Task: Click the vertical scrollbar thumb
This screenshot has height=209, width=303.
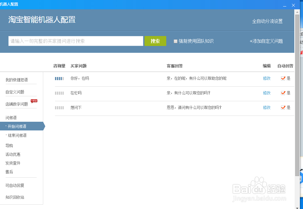Action: pos(297,95)
